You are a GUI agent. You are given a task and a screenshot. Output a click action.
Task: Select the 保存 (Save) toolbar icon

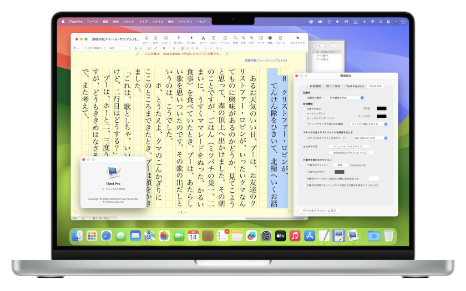[x=155, y=38]
